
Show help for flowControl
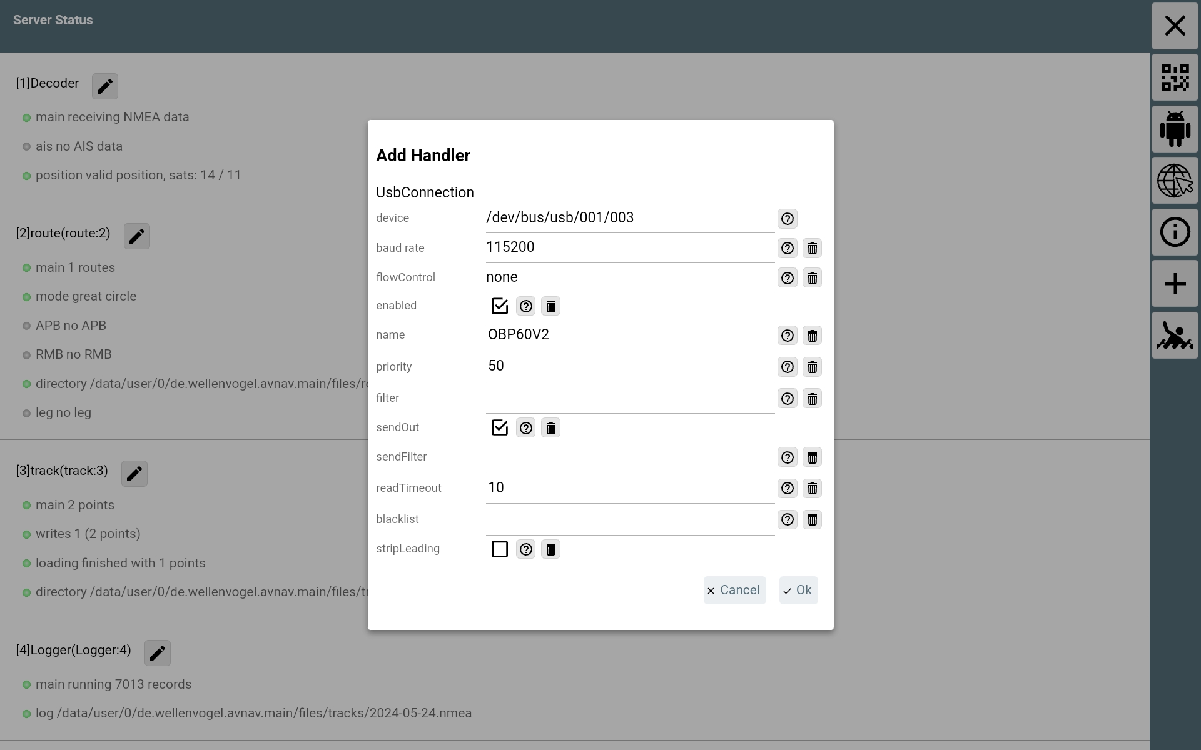click(x=787, y=277)
